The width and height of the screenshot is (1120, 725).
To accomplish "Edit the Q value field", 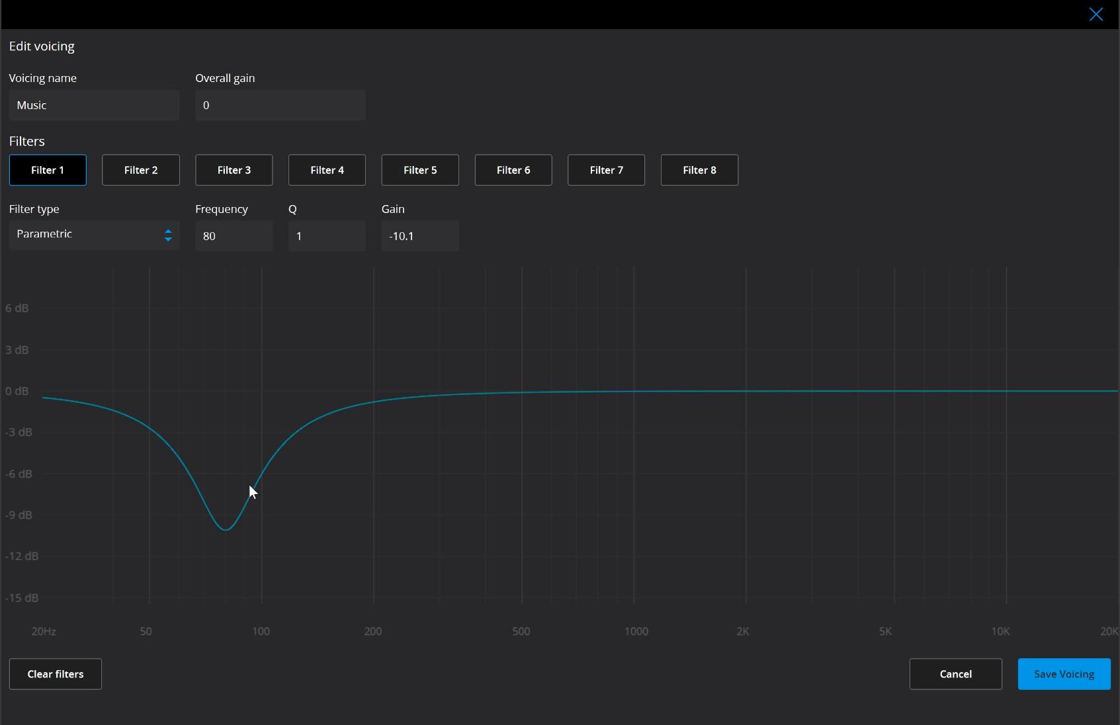I will pyautogui.click(x=327, y=236).
